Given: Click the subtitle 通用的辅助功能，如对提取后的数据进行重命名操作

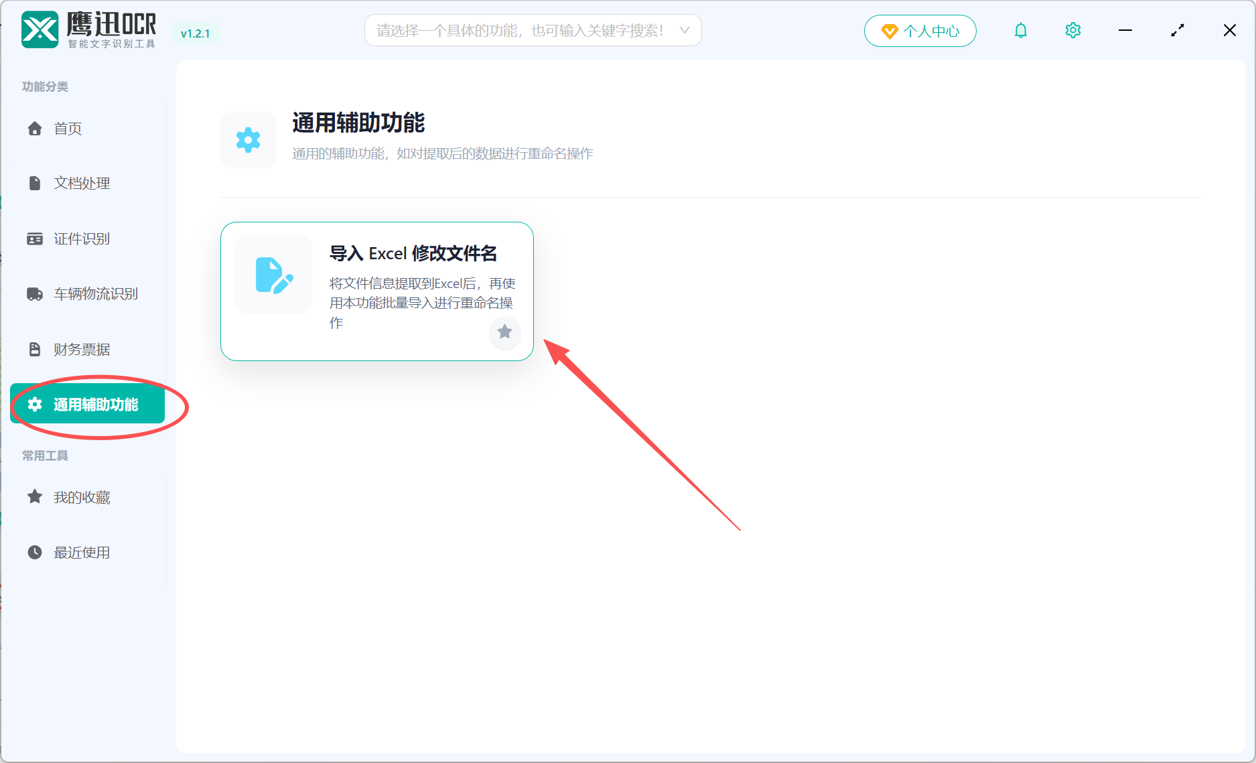Looking at the screenshot, I should coord(443,153).
